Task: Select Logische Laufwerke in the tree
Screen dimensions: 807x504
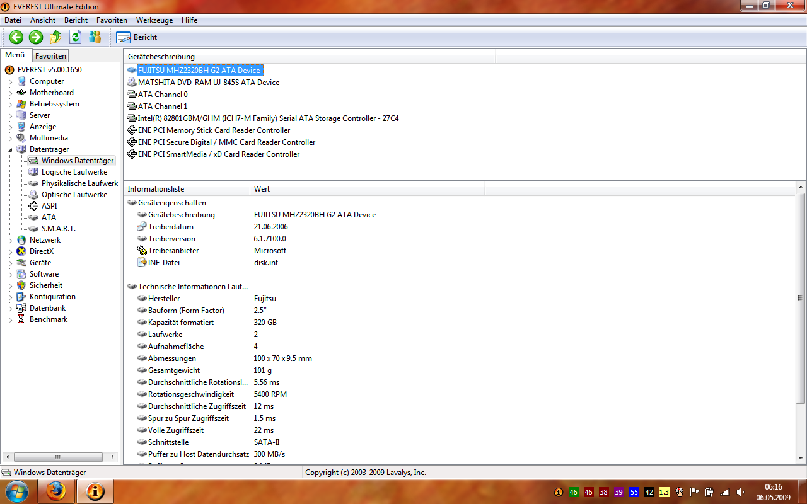Action: tap(74, 172)
